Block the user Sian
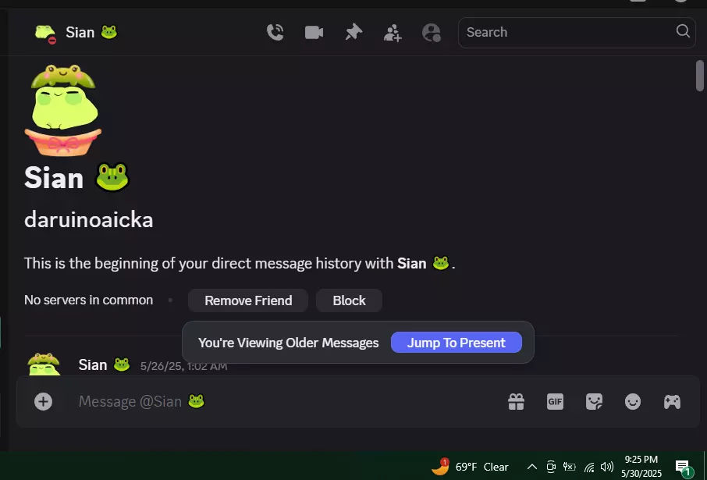Viewport: 707px width, 480px height. pyautogui.click(x=349, y=300)
